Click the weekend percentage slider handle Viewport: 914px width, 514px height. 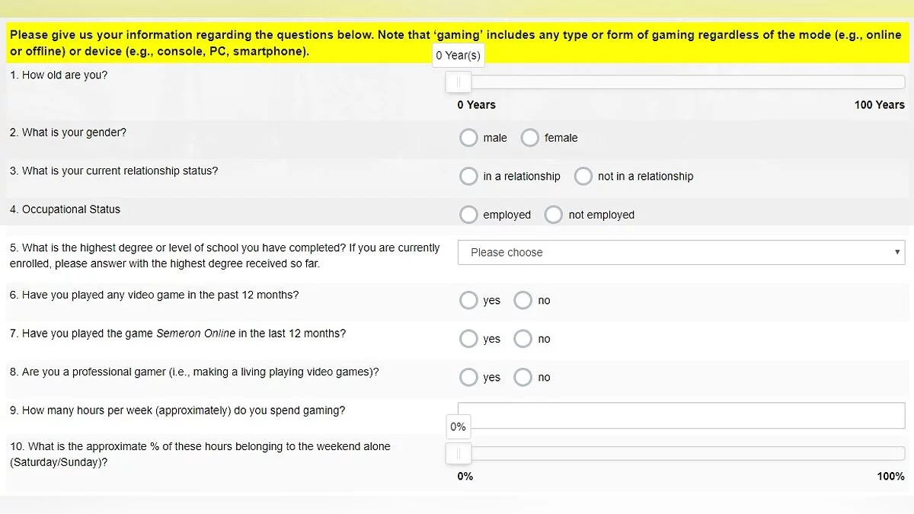(x=459, y=454)
